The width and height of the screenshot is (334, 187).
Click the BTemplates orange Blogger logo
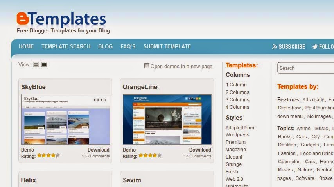tap(23, 18)
